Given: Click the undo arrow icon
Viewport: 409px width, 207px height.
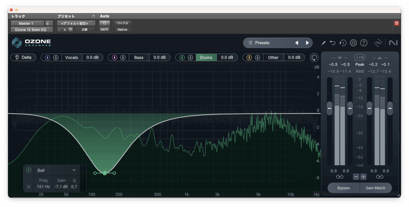Looking at the screenshot, I should pos(332,43).
